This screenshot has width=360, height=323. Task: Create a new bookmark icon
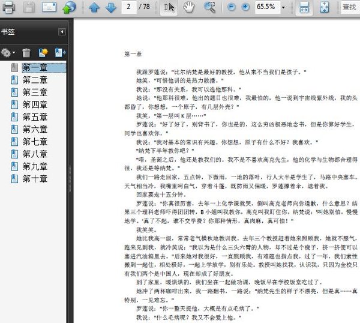(x=43, y=53)
